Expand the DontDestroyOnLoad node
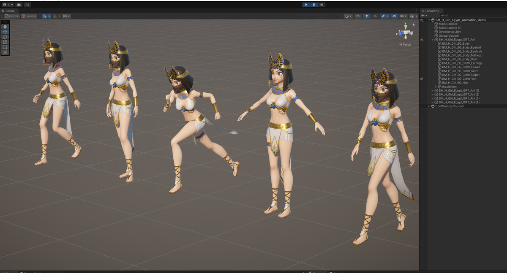The height and width of the screenshot is (273, 507). coord(429,106)
